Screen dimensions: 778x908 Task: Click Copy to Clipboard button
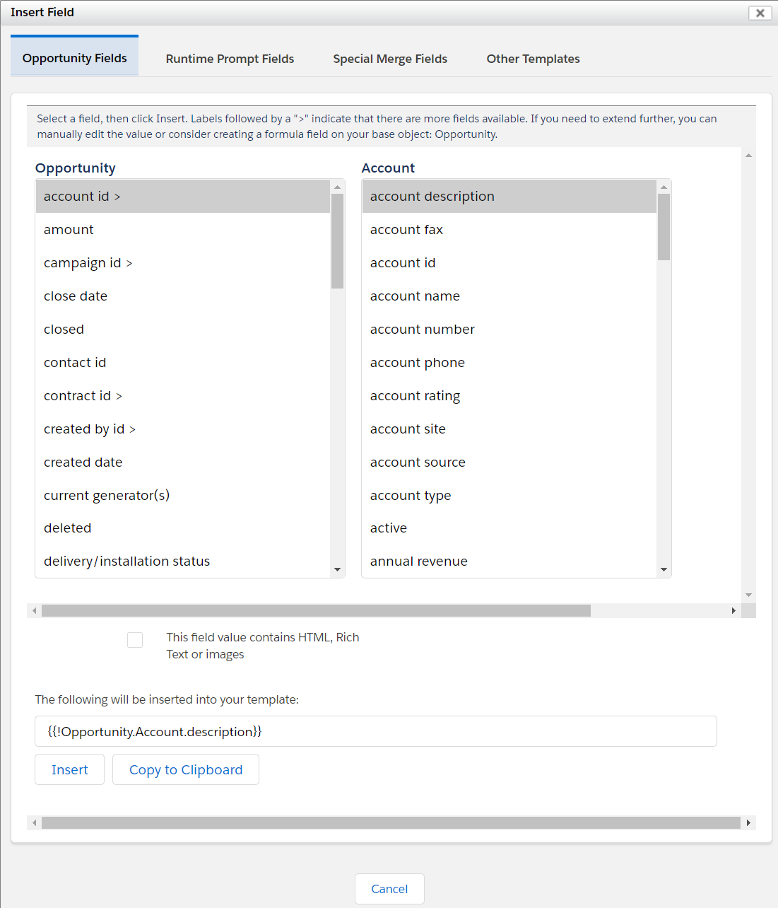pyautogui.click(x=186, y=769)
